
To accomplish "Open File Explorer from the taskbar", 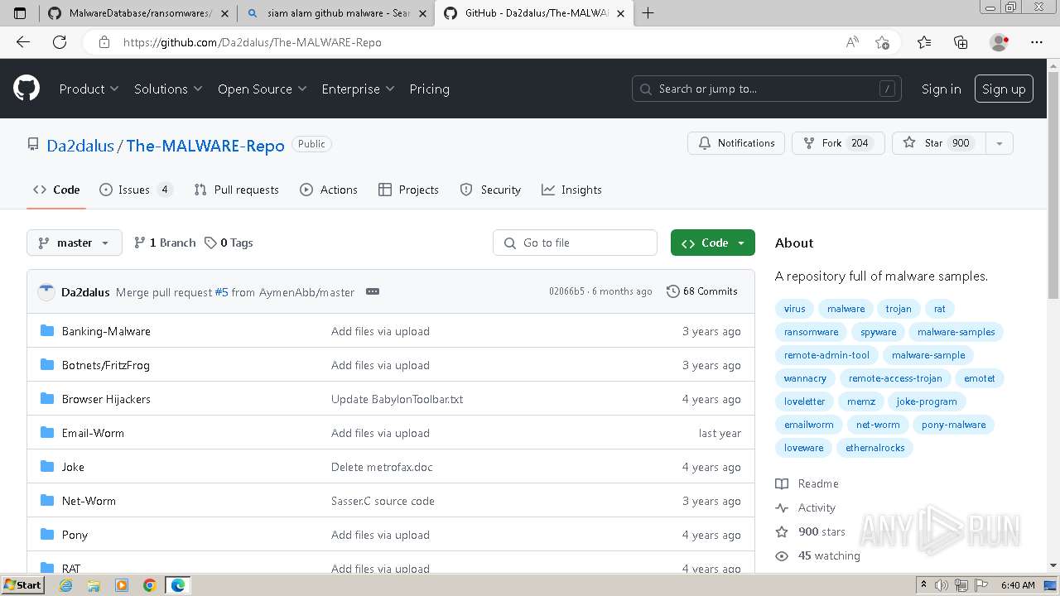I will (x=94, y=585).
